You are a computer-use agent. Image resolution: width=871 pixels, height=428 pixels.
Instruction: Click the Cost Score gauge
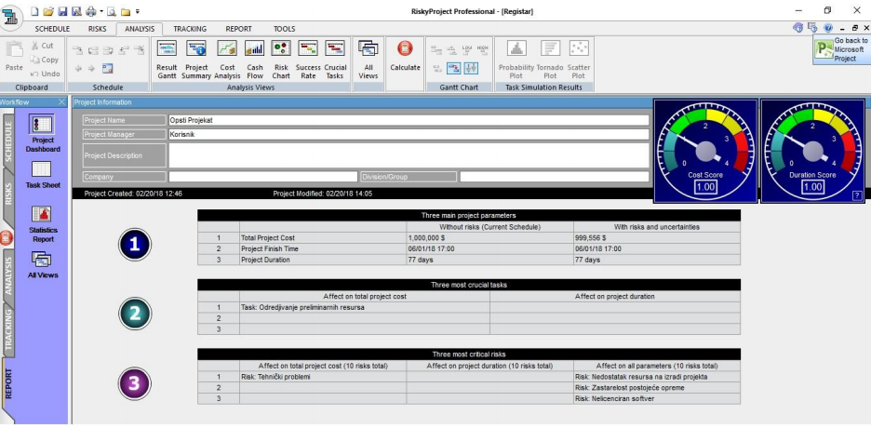point(705,151)
